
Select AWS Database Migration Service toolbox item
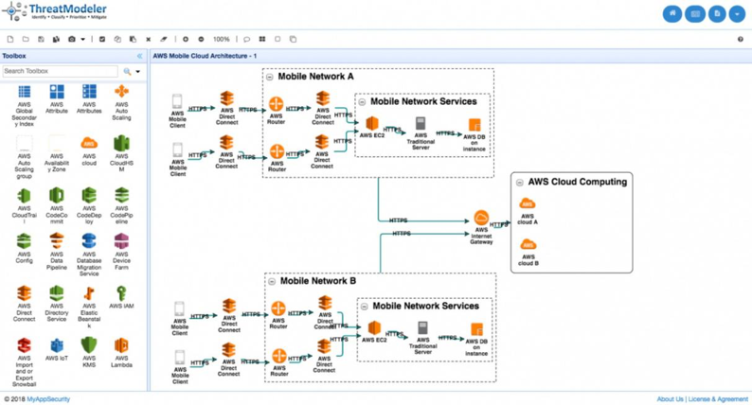pos(89,255)
